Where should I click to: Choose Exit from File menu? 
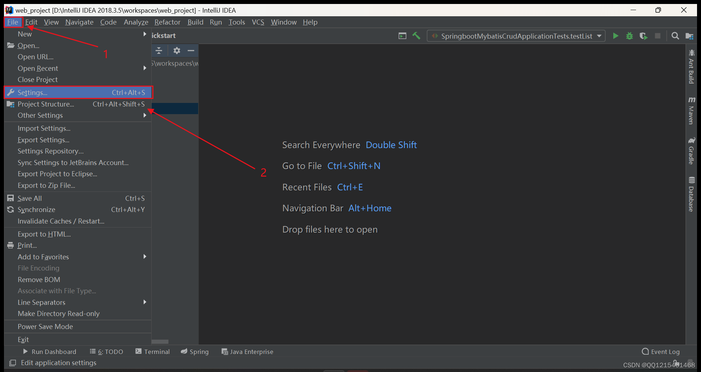(x=78, y=339)
